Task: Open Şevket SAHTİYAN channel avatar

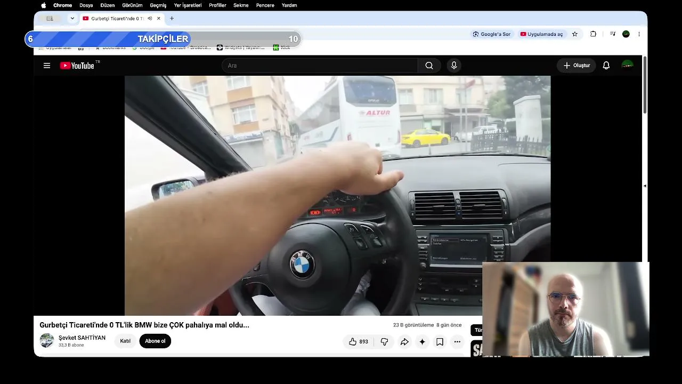Action: pyautogui.click(x=47, y=341)
